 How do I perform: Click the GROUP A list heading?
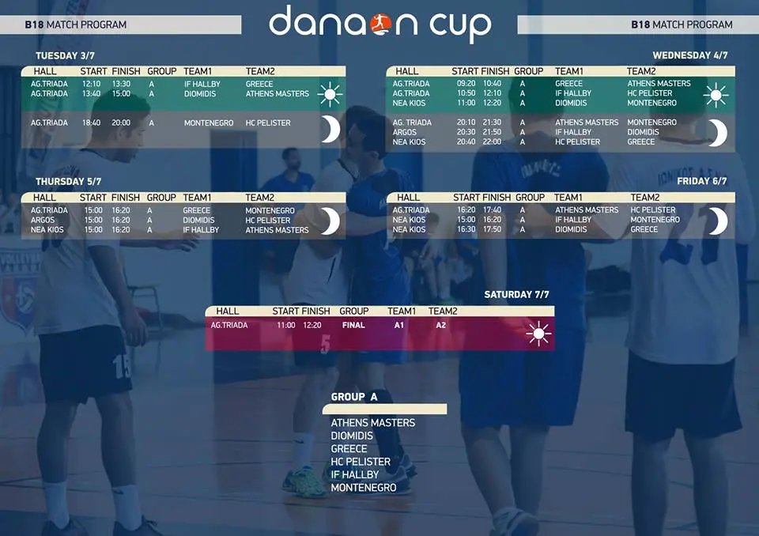coord(354,397)
